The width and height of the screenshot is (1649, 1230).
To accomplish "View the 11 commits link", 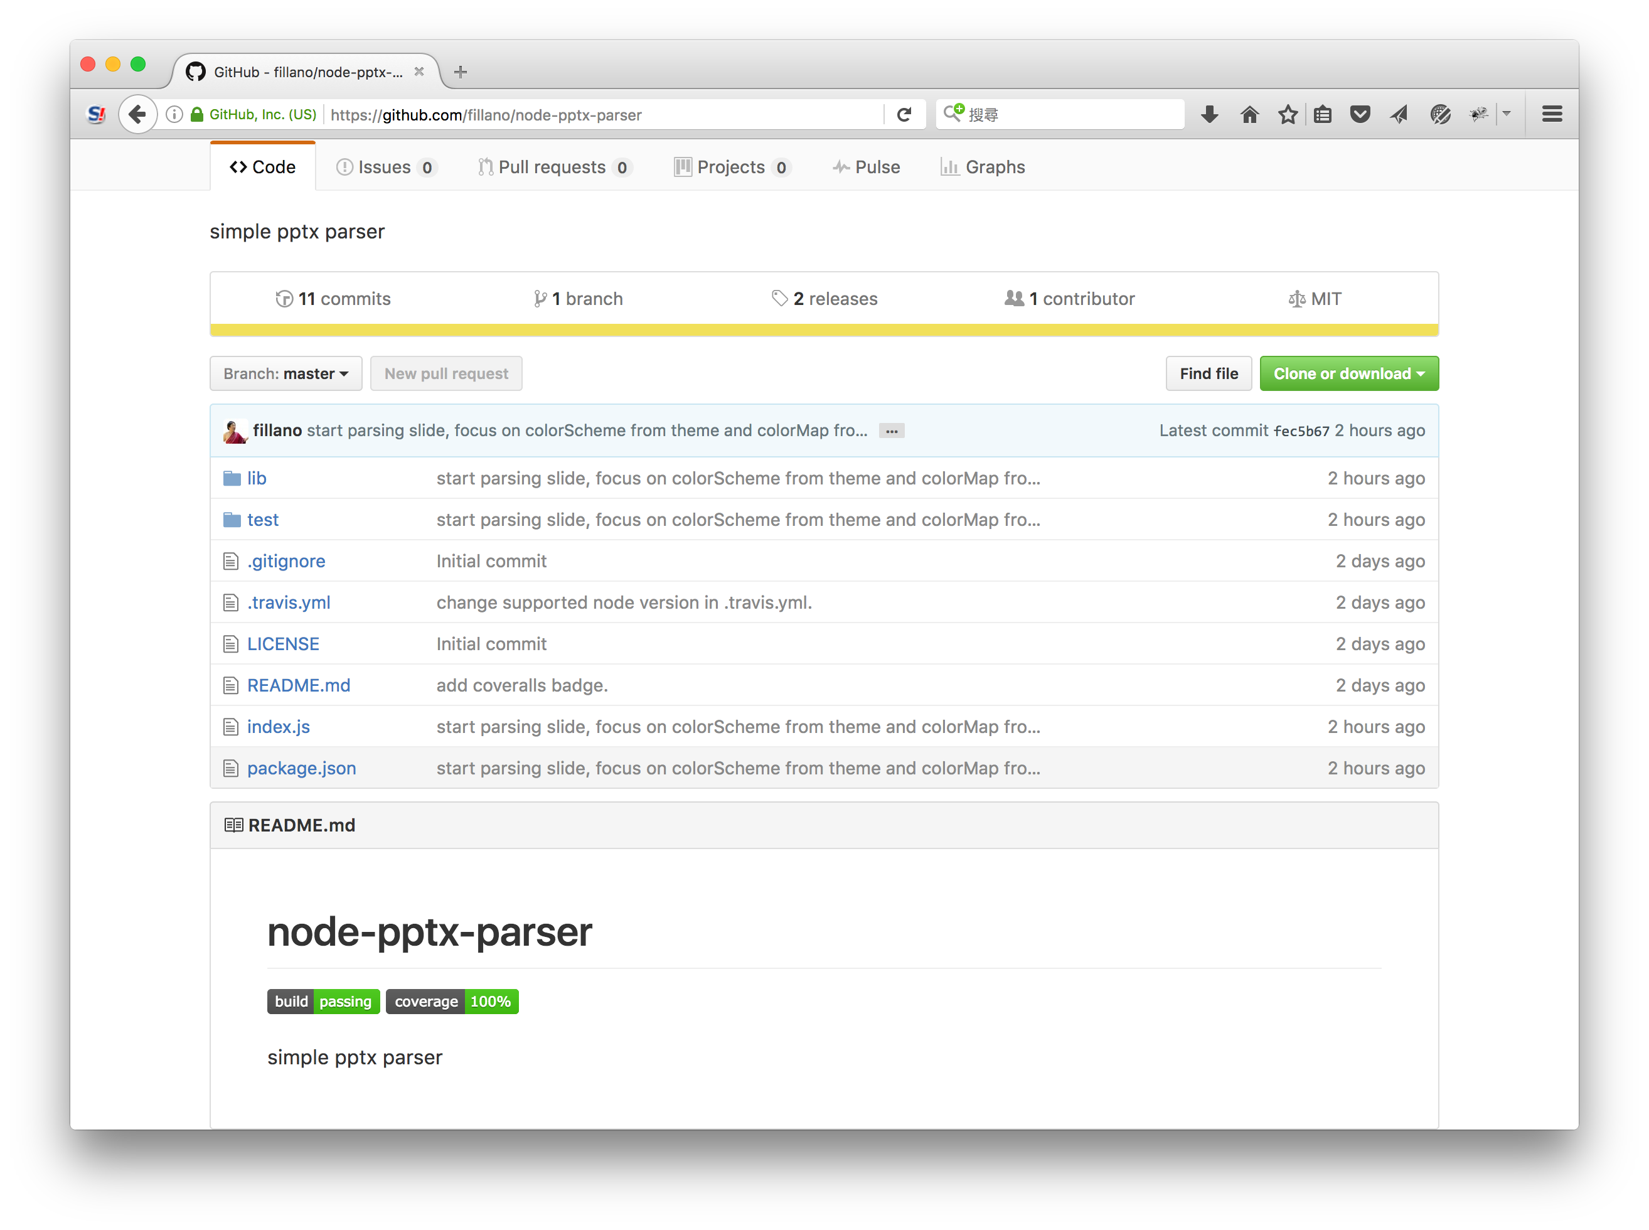I will [x=333, y=299].
